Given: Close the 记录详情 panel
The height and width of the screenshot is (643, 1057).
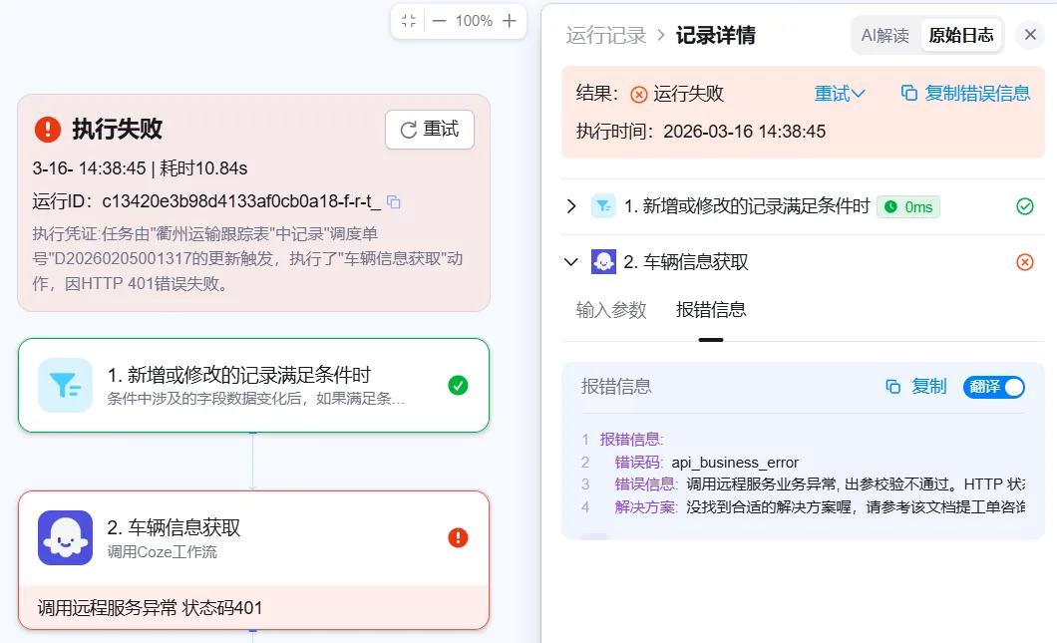Looking at the screenshot, I should click(1030, 34).
